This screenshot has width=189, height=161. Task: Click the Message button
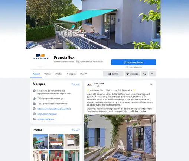click(x=132, y=74)
